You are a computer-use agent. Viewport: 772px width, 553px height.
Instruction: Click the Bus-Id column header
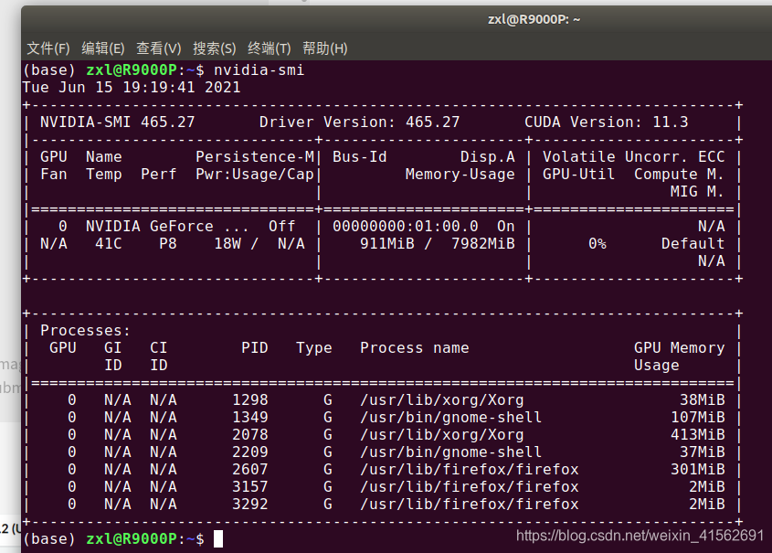pos(359,156)
